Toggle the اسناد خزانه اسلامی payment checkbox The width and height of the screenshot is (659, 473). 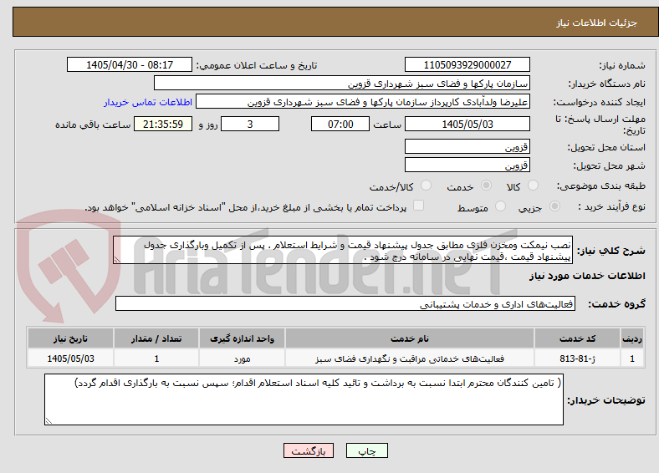(419, 206)
